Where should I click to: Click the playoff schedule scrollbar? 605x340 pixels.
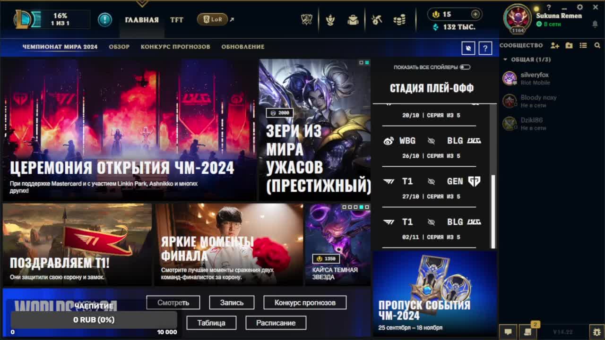[x=493, y=212]
